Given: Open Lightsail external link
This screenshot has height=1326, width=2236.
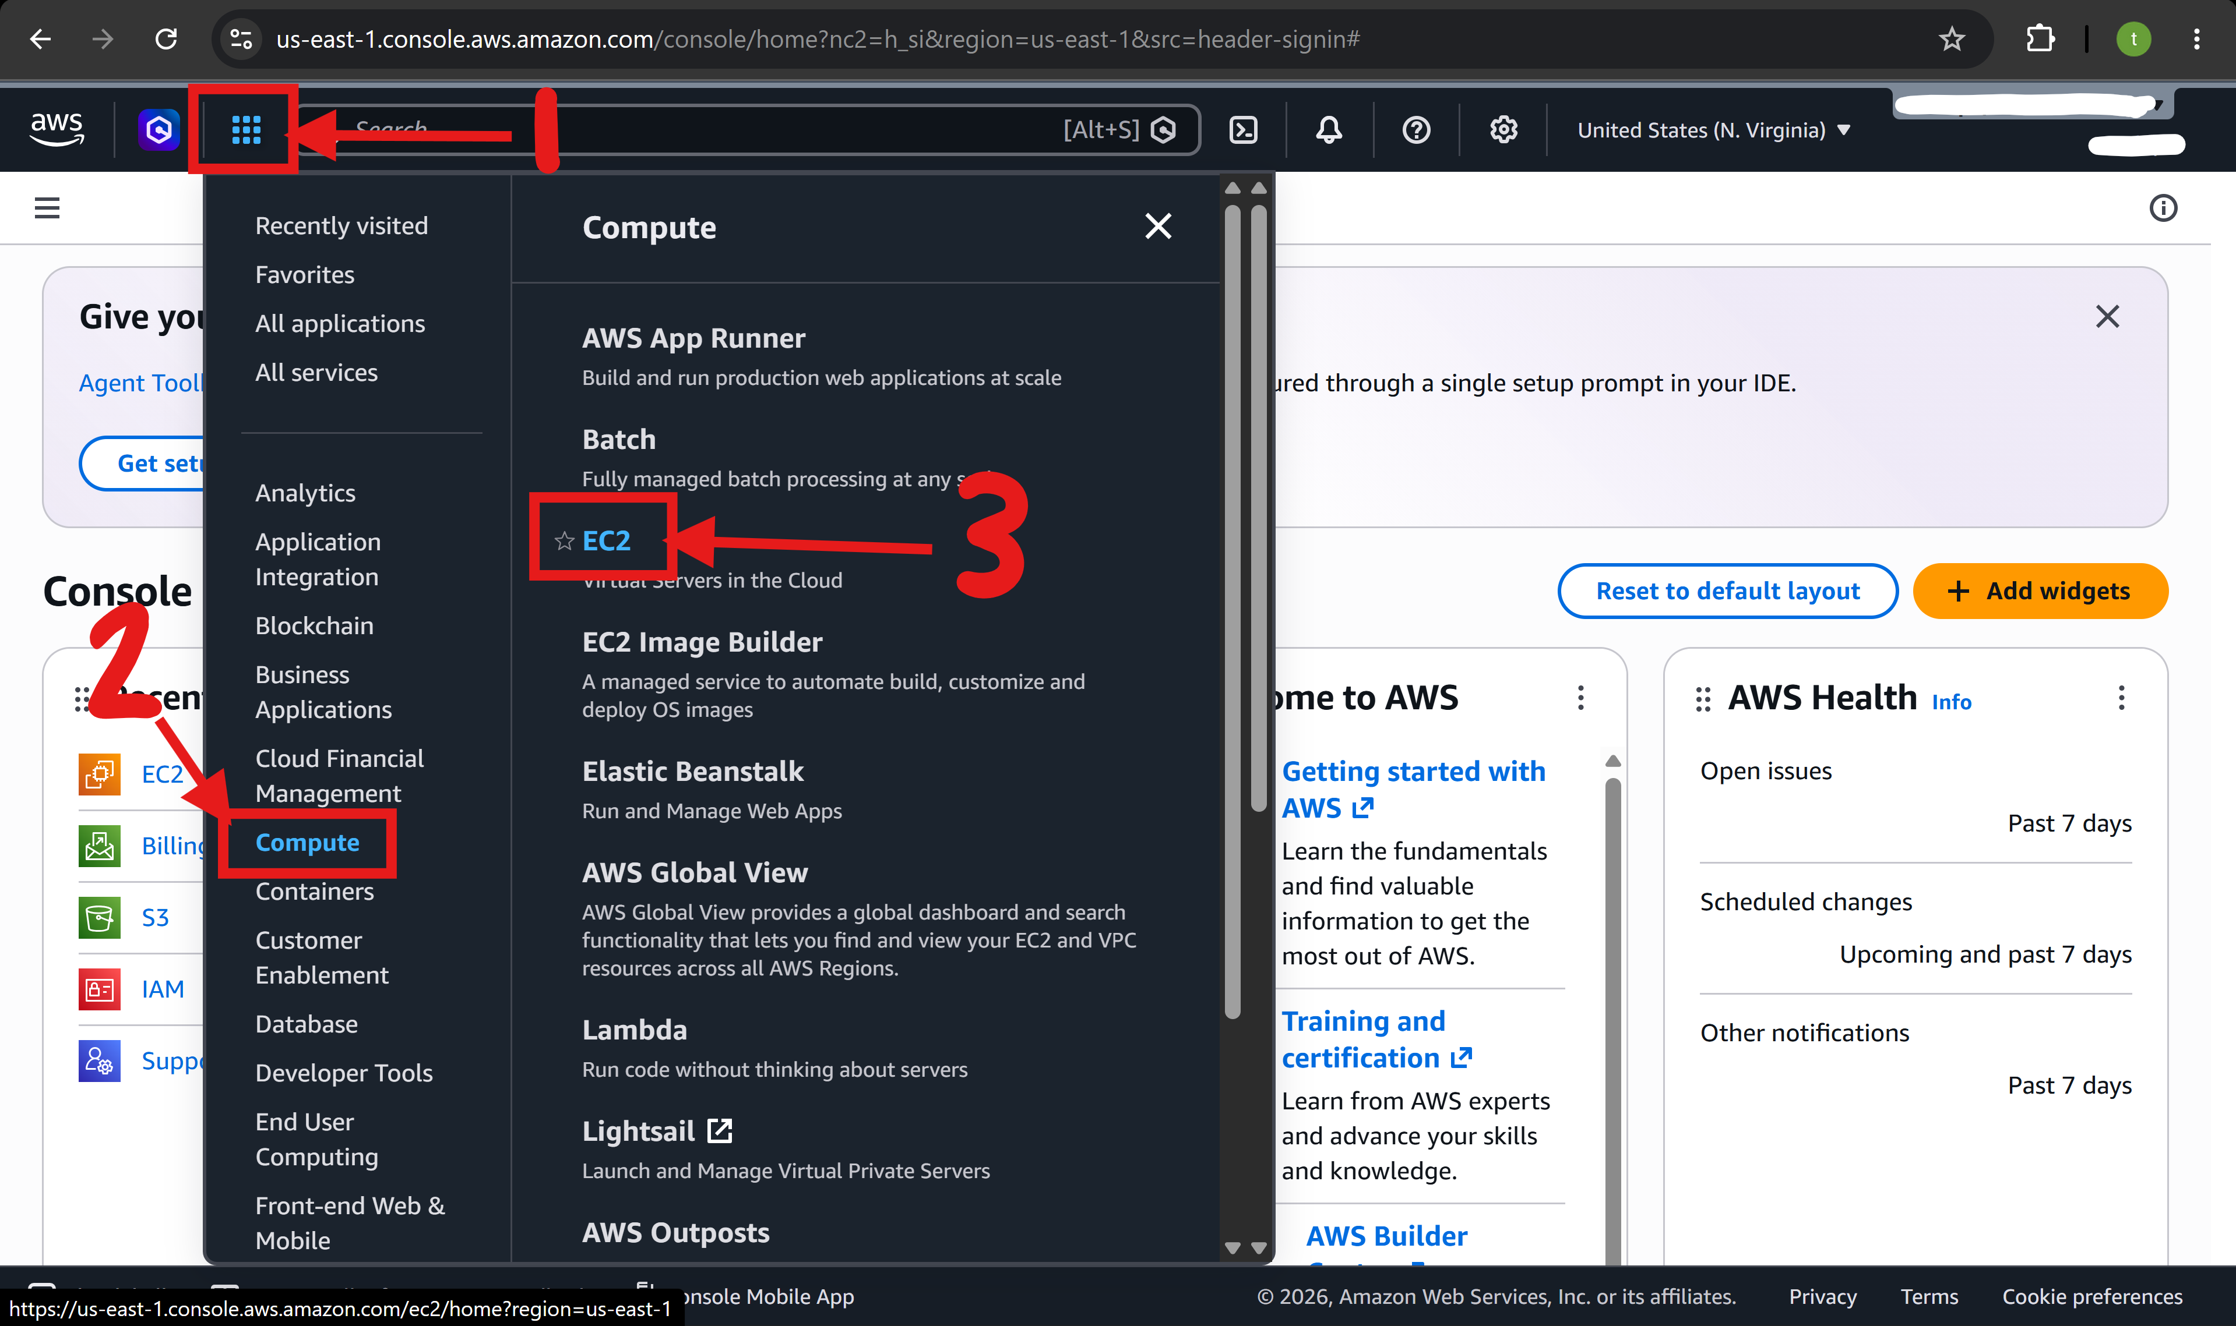Looking at the screenshot, I should [657, 1131].
